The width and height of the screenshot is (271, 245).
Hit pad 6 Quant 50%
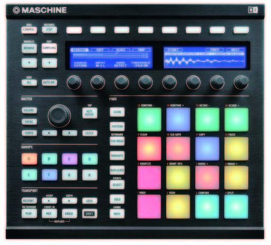[x=178, y=178]
